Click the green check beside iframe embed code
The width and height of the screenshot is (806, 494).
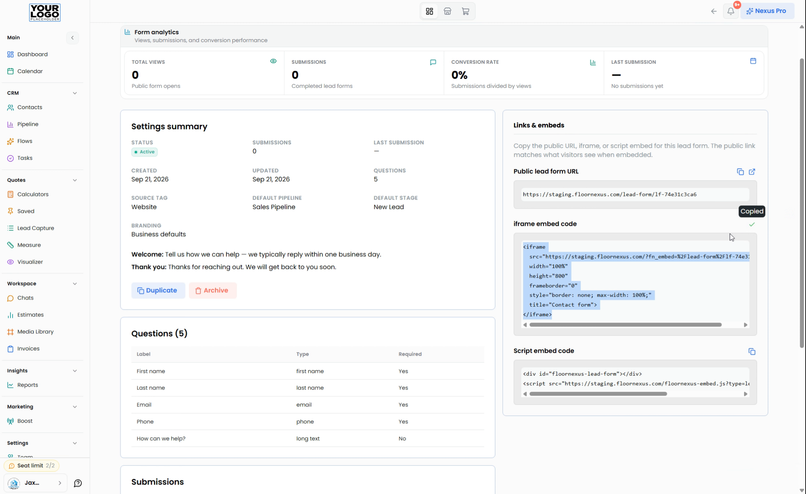752,224
